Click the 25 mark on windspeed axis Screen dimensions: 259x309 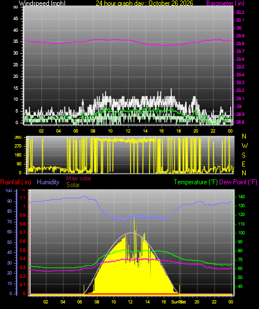[16, 65]
